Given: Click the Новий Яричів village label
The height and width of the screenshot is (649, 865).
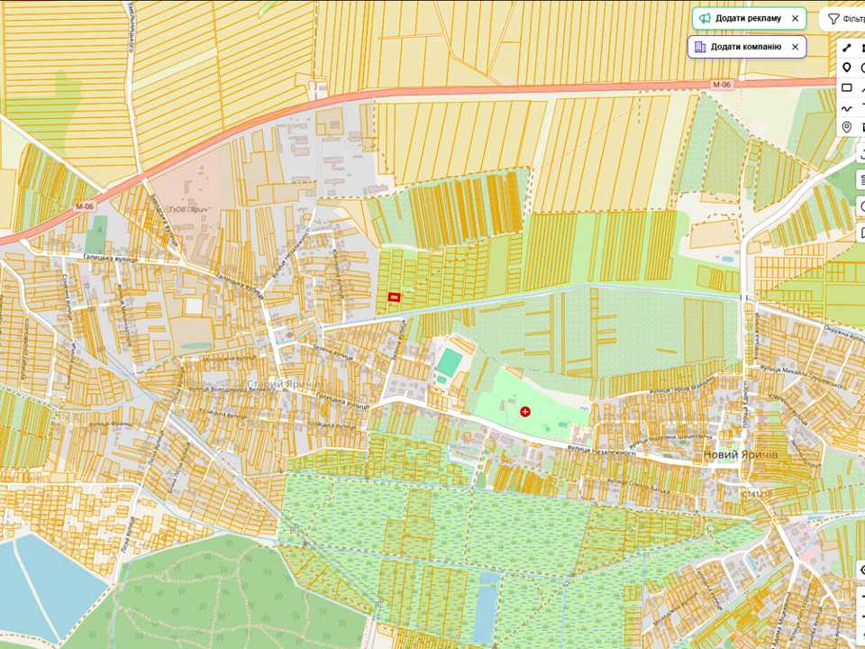Looking at the screenshot, I should pos(741,454).
